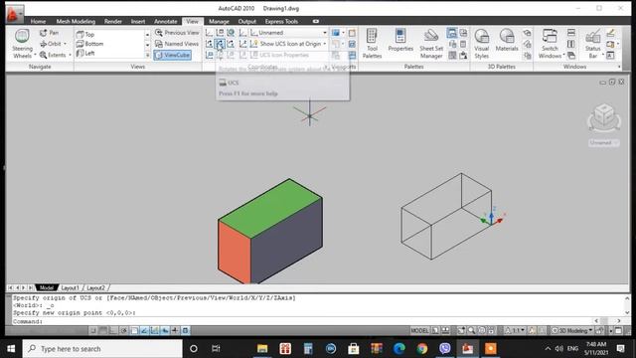Click the Cascade windows icon
The width and height of the screenshot is (636, 358).
click(571, 55)
